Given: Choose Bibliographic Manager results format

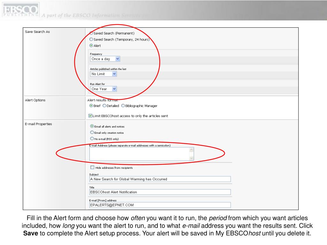Looking at the screenshot, I should 123,106.
